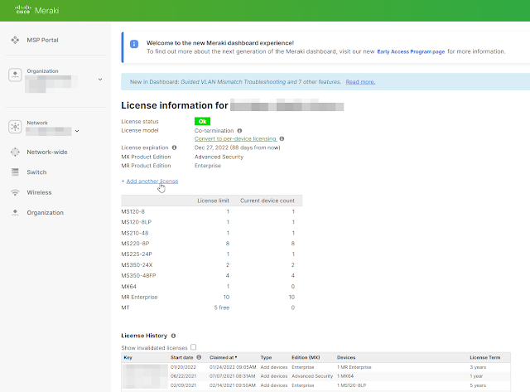The width and height of the screenshot is (530, 392).
Task: Click Add another license link
Action: [152, 181]
